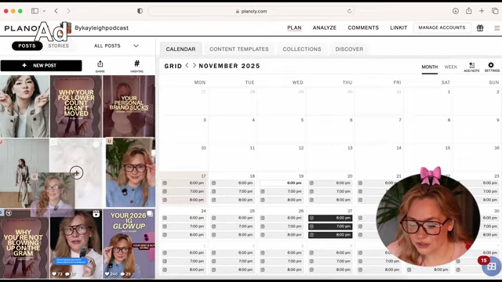
Task: Click Manage Accounts button
Action: [x=442, y=28]
